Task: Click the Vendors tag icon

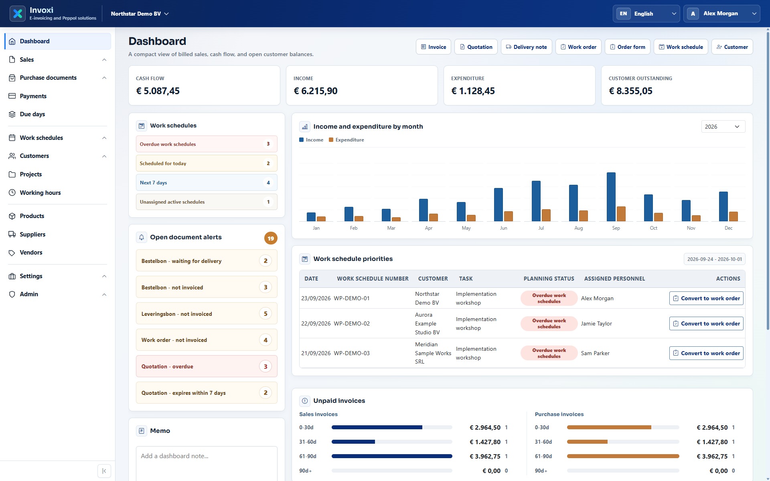Action: click(x=12, y=253)
